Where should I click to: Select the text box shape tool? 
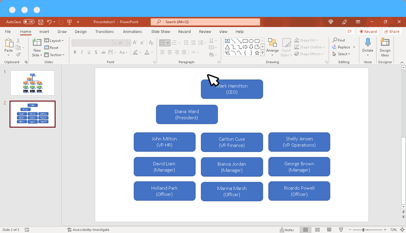tap(227, 41)
